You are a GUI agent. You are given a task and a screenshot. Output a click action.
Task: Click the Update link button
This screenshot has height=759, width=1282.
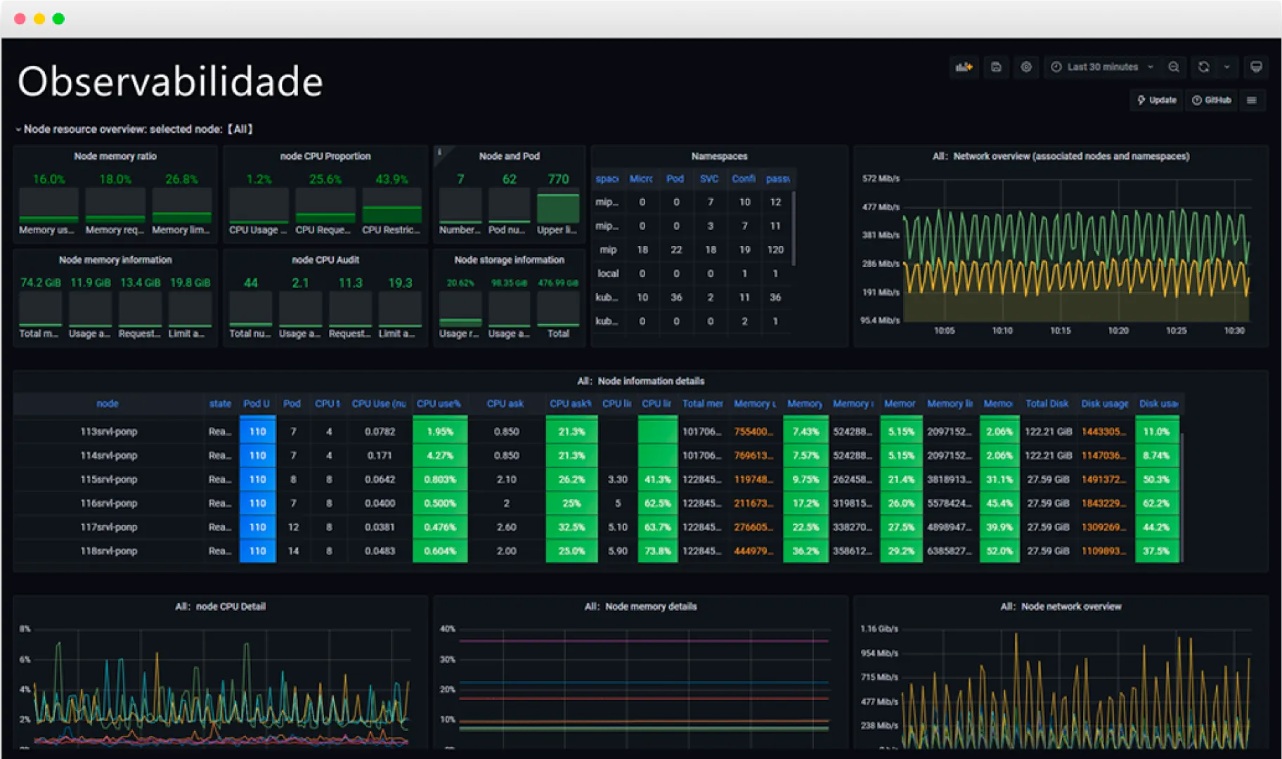(1157, 100)
